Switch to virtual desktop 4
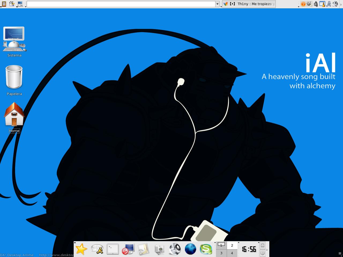This screenshot has width=343, height=257. pos(232,253)
